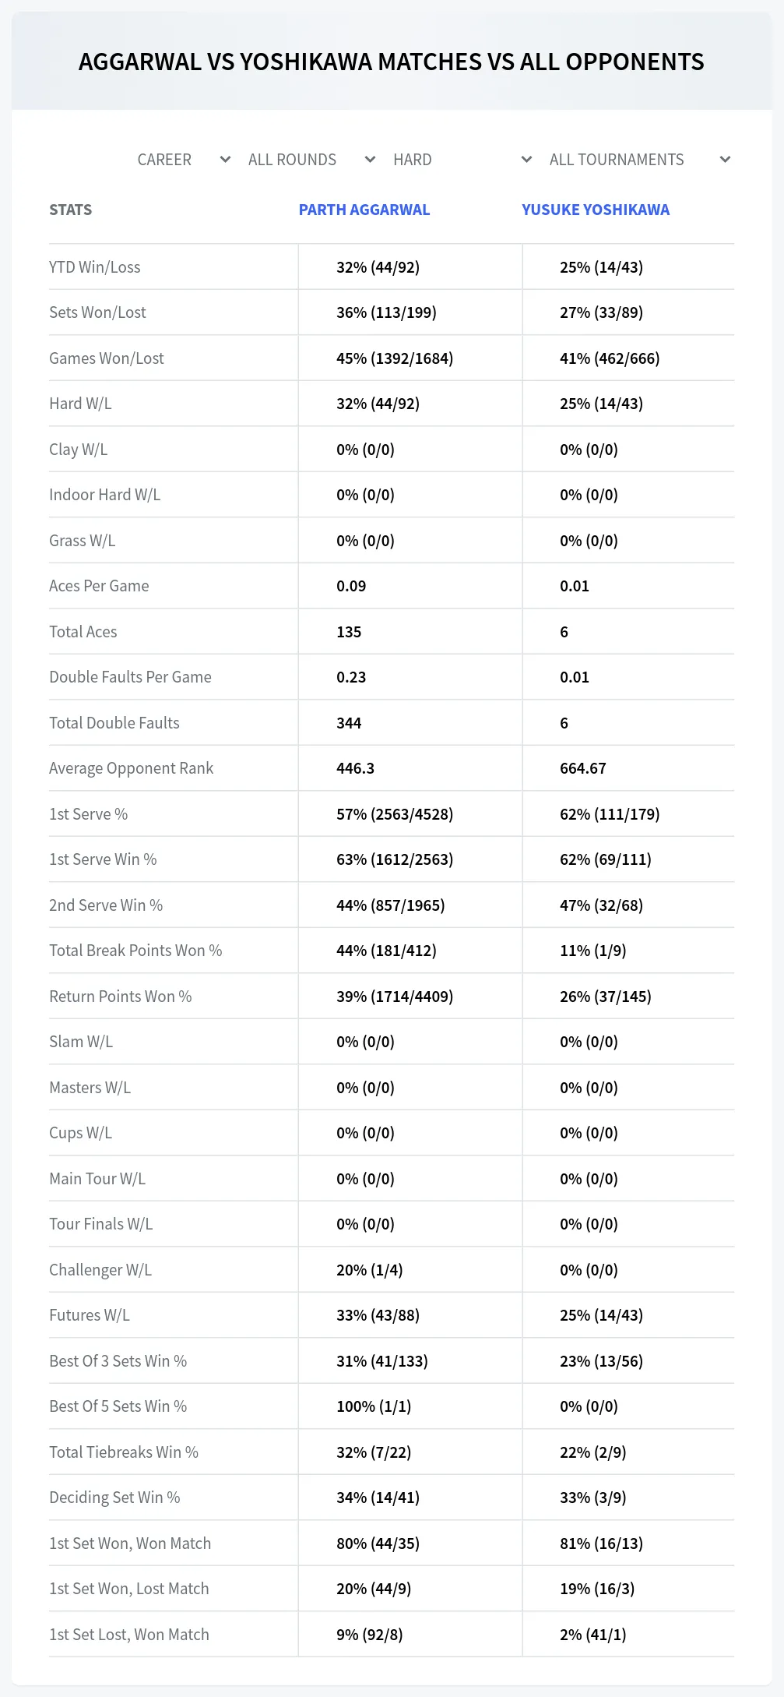784x1697 pixels.
Task: Click chevron arrow beside HARD filter
Action: [526, 160]
